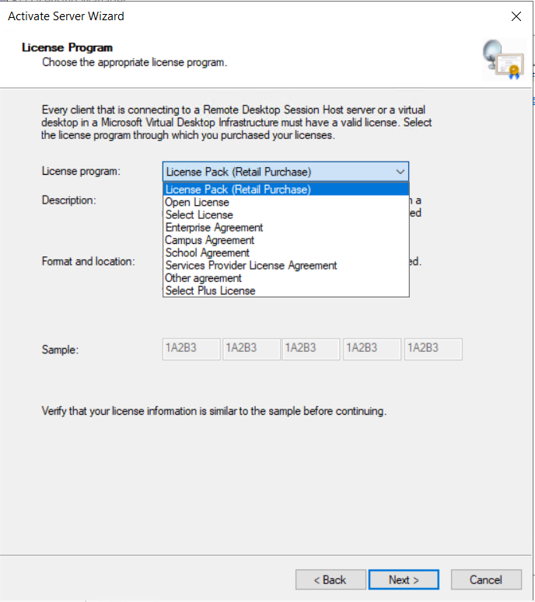
Task: Click the fourth sample code field
Action: 372,349
